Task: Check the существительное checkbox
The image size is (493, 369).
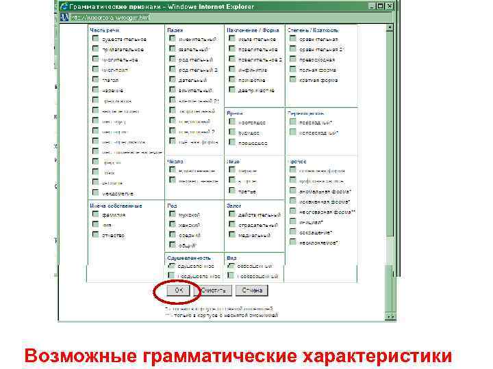Action: [96, 38]
